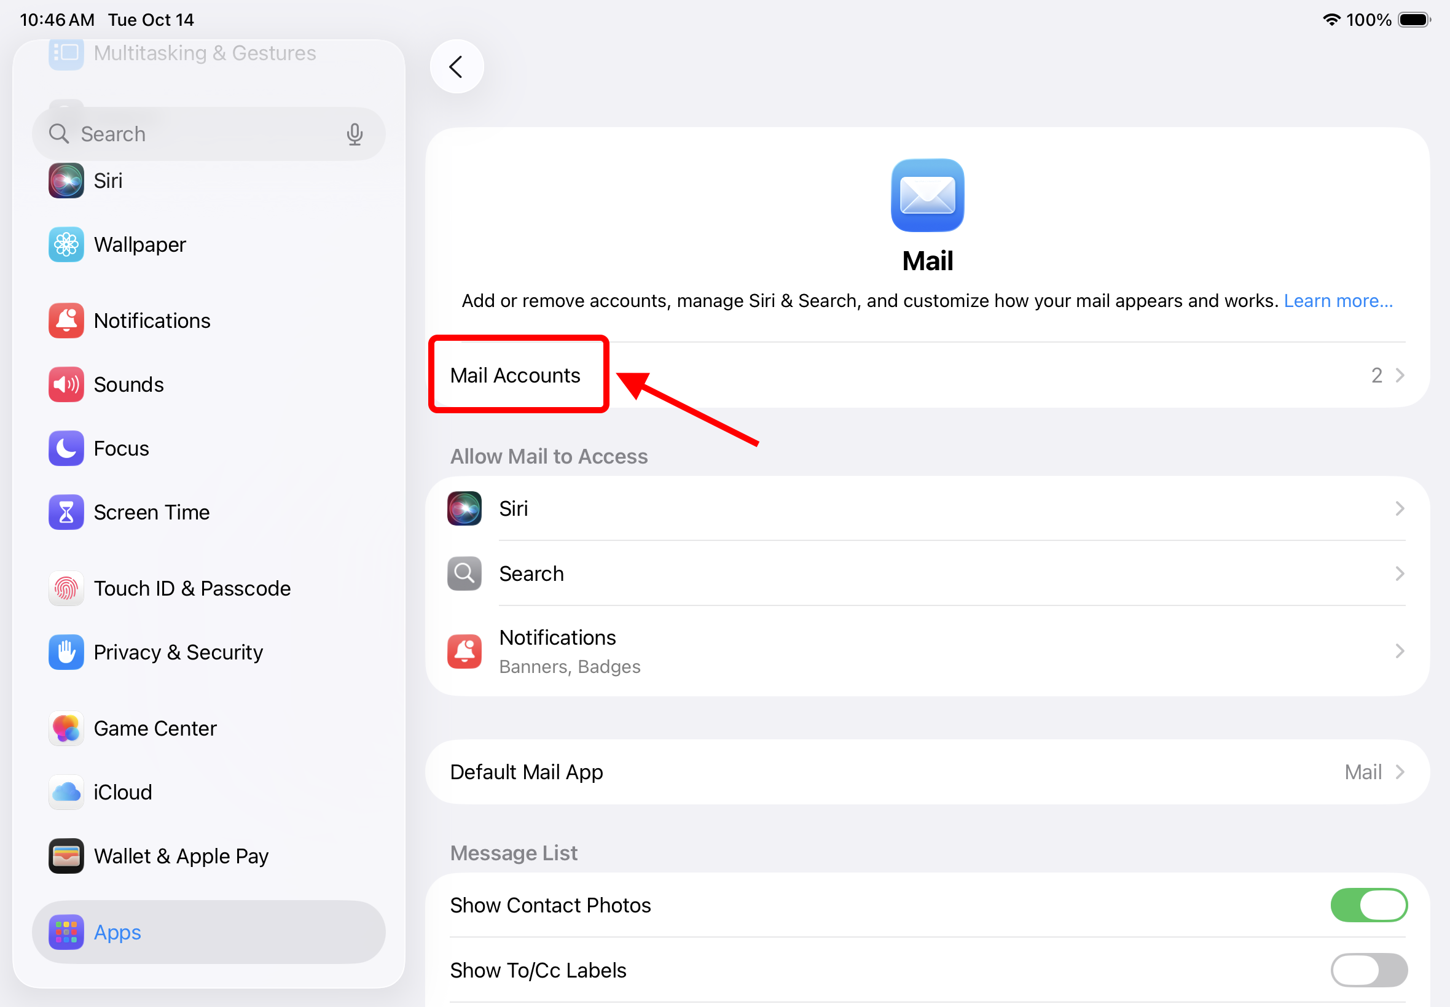Click the Learn more link

coord(1338,301)
